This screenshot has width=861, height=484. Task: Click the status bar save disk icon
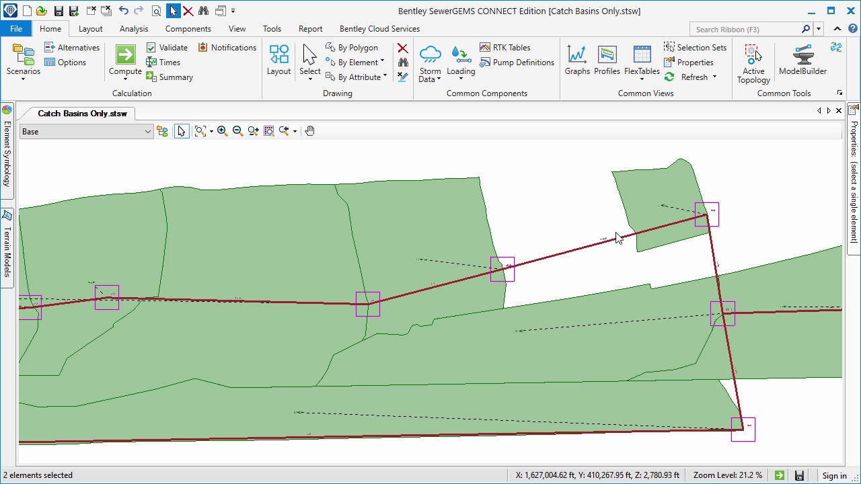point(799,475)
